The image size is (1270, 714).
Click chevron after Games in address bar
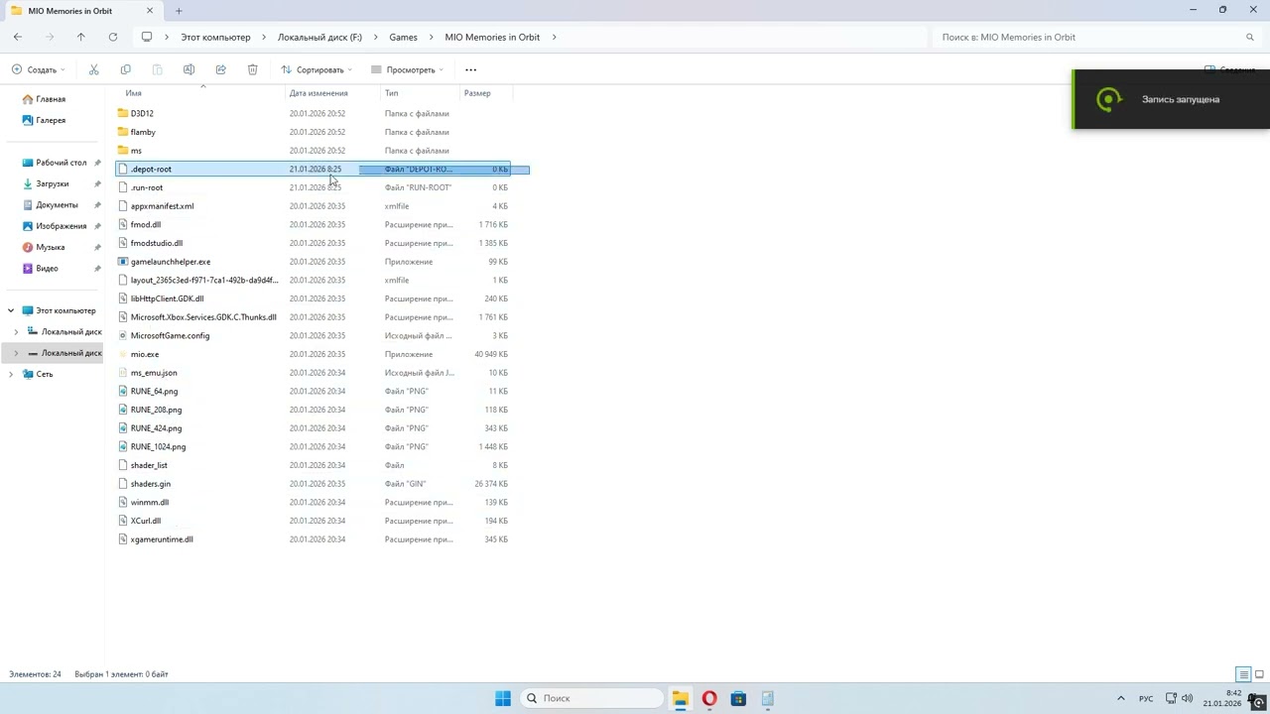click(431, 37)
